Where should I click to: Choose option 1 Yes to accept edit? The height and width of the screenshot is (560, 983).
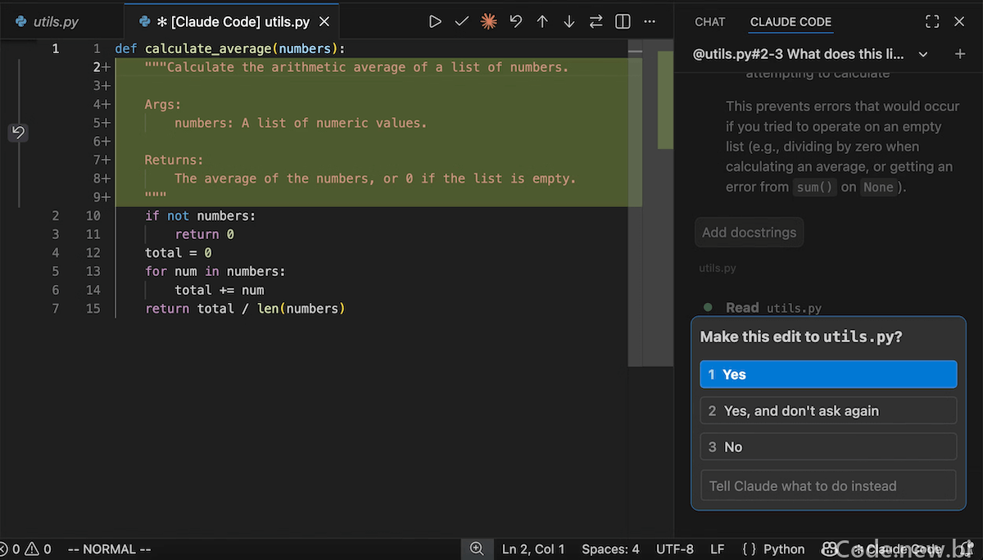coord(828,374)
